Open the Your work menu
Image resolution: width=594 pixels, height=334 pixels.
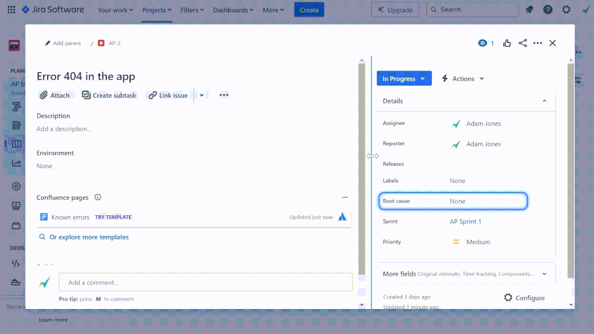click(x=115, y=10)
